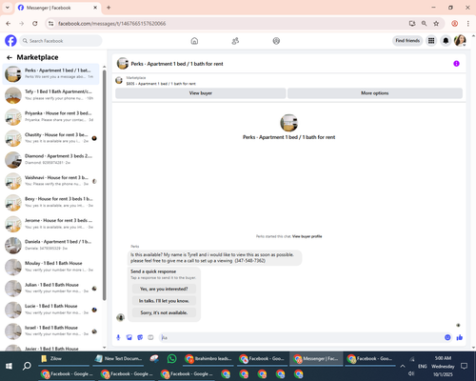Open the Daniela Apartment conversation
The image size is (476, 381).
(x=50, y=245)
